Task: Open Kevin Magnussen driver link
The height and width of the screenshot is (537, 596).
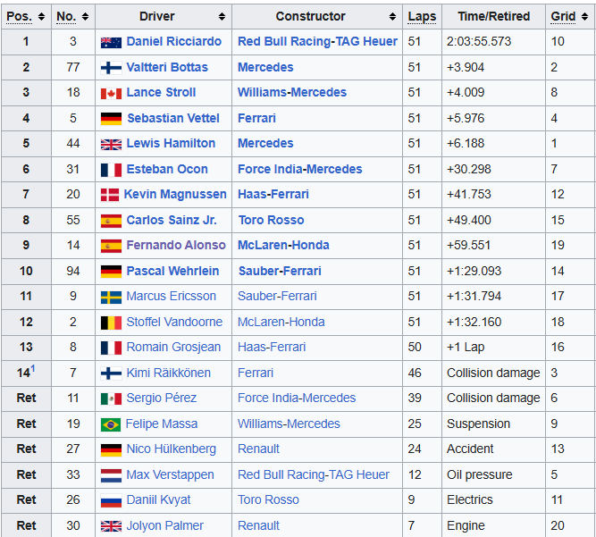Action: coord(175,194)
